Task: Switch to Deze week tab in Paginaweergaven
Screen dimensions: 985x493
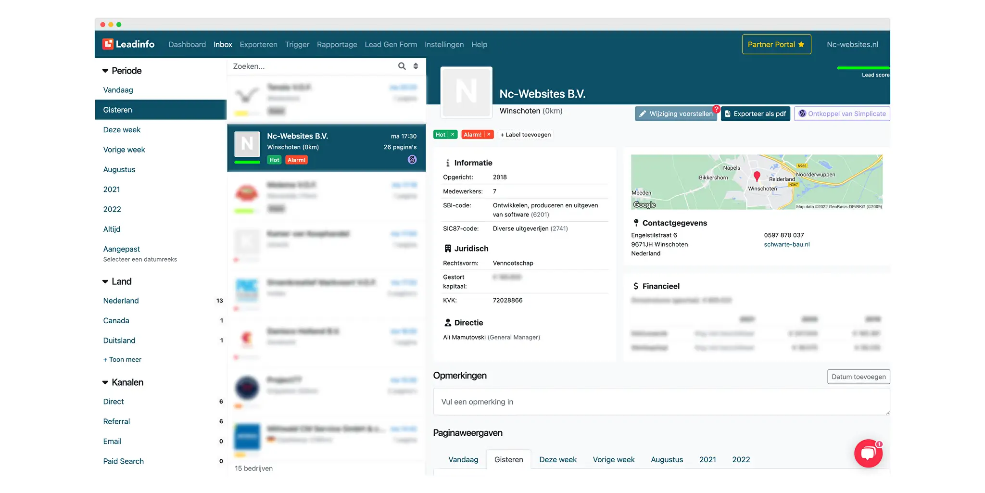Action: pyautogui.click(x=558, y=459)
